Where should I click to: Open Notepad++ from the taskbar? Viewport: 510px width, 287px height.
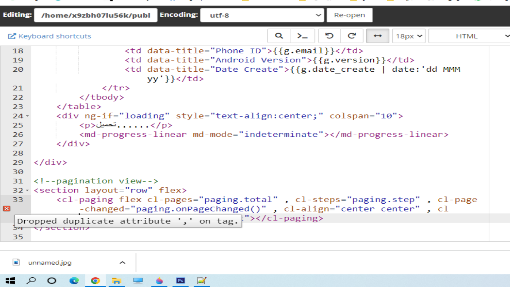coord(202,281)
